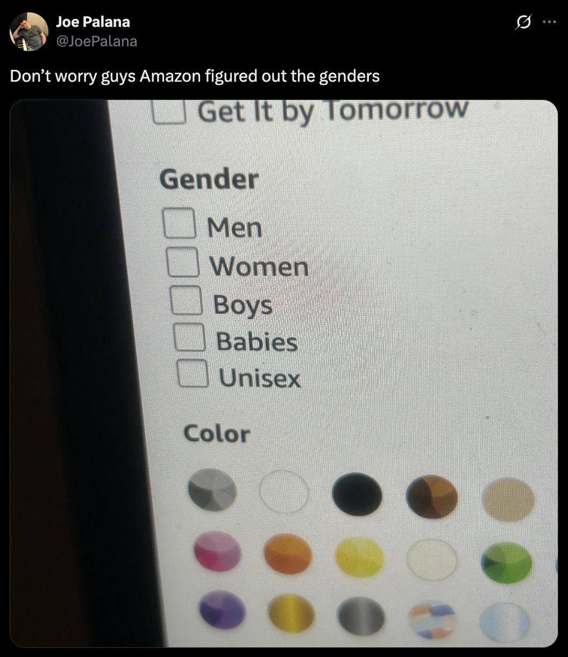Open Joe Palana's profile avatar
Viewport: 568px width, 657px height.
coord(29,32)
